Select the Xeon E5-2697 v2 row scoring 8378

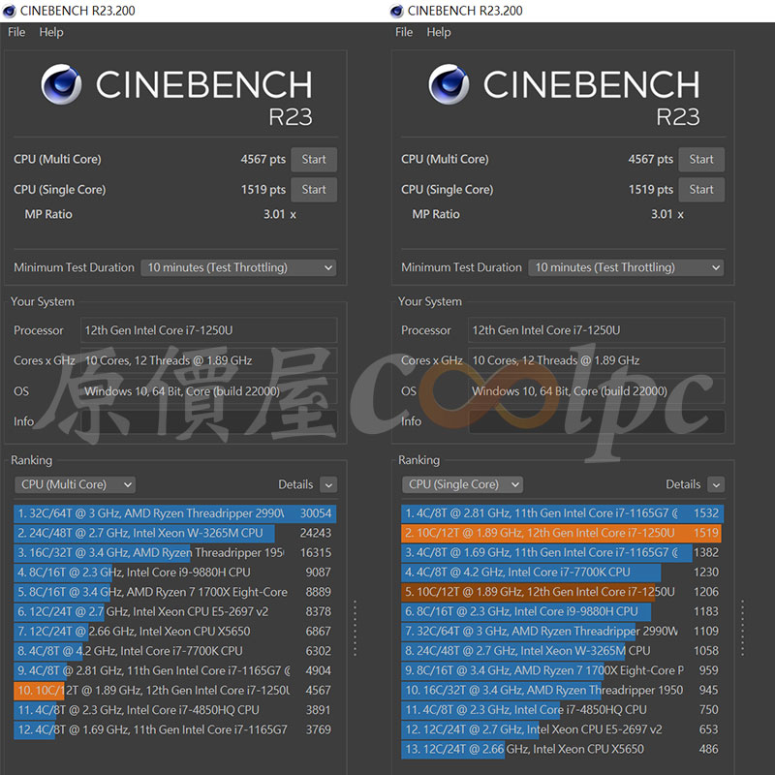tap(175, 612)
